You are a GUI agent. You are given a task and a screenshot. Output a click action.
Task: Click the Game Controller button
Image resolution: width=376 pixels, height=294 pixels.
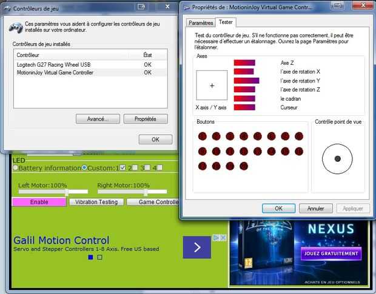coord(153,202)
